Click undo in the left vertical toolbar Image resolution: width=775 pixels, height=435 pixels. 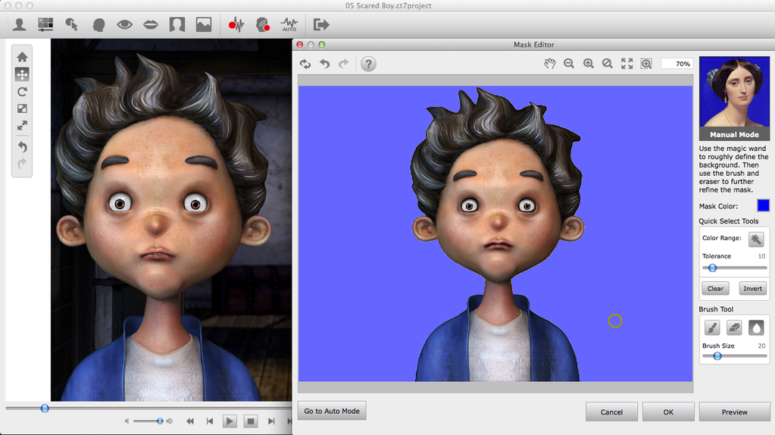click(x=22, y=147)
